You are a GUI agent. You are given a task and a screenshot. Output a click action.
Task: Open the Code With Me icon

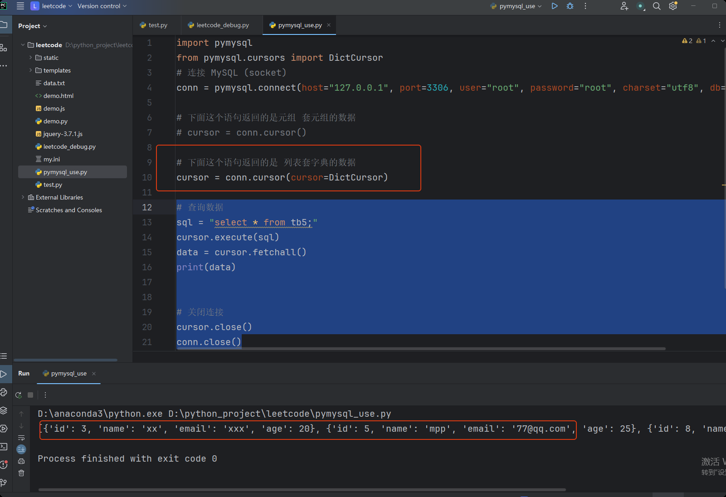(624, 6)
